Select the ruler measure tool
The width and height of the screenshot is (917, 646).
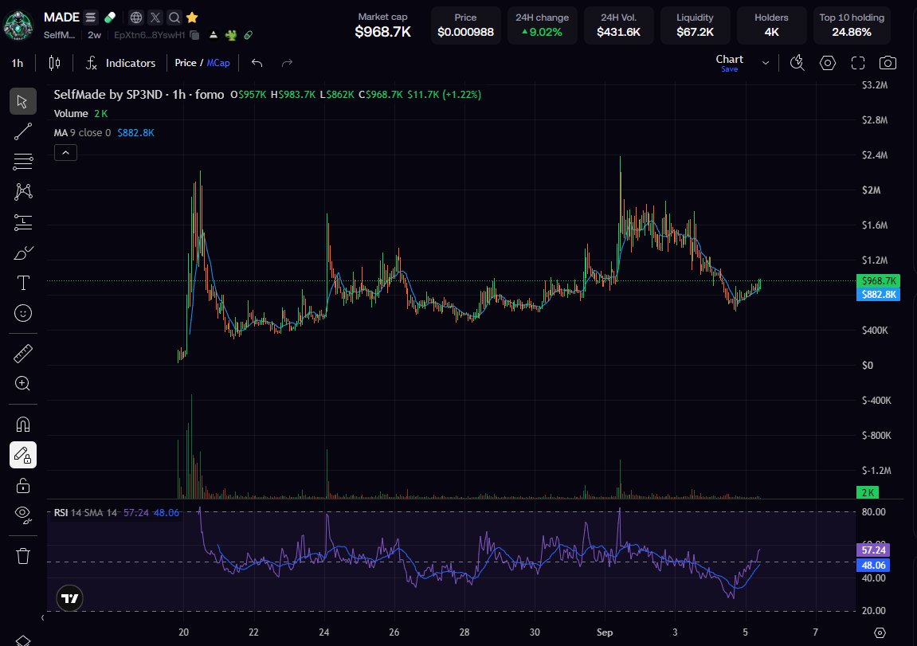(x=23, y=353)
